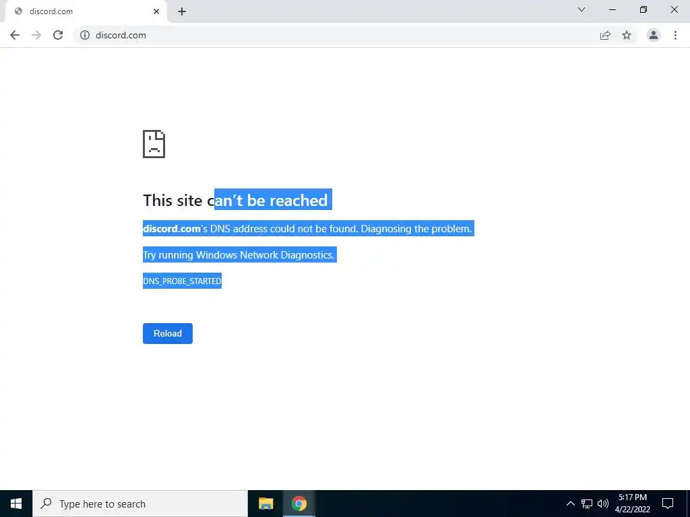Click the sad page error icon

pyautogui.click(x=154, y=144)
